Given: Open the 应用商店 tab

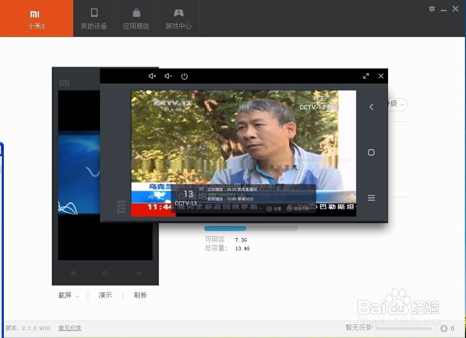Looking at the screenshot, I should (x=136, y=18).
